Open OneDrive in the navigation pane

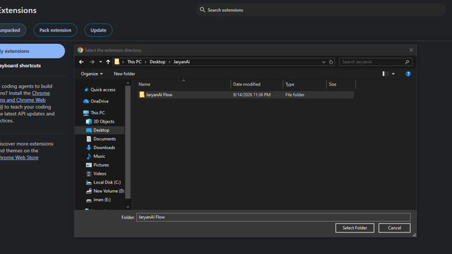tap(96, 101)
